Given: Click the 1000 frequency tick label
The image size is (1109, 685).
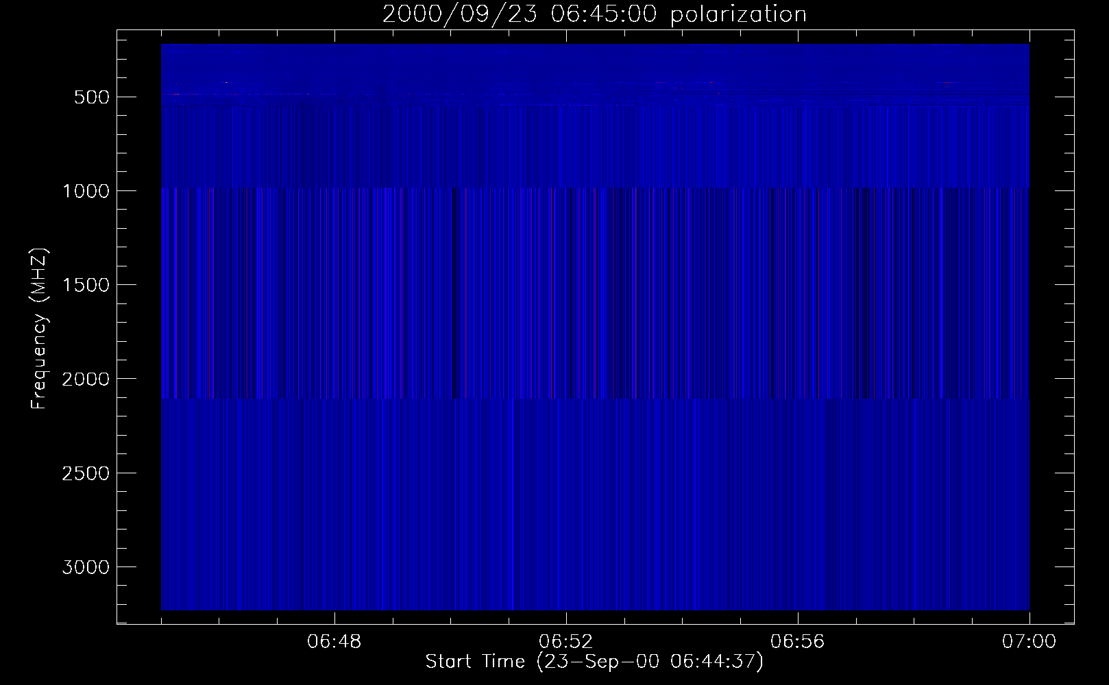Looking at the screenshot, I should point(86,191).
